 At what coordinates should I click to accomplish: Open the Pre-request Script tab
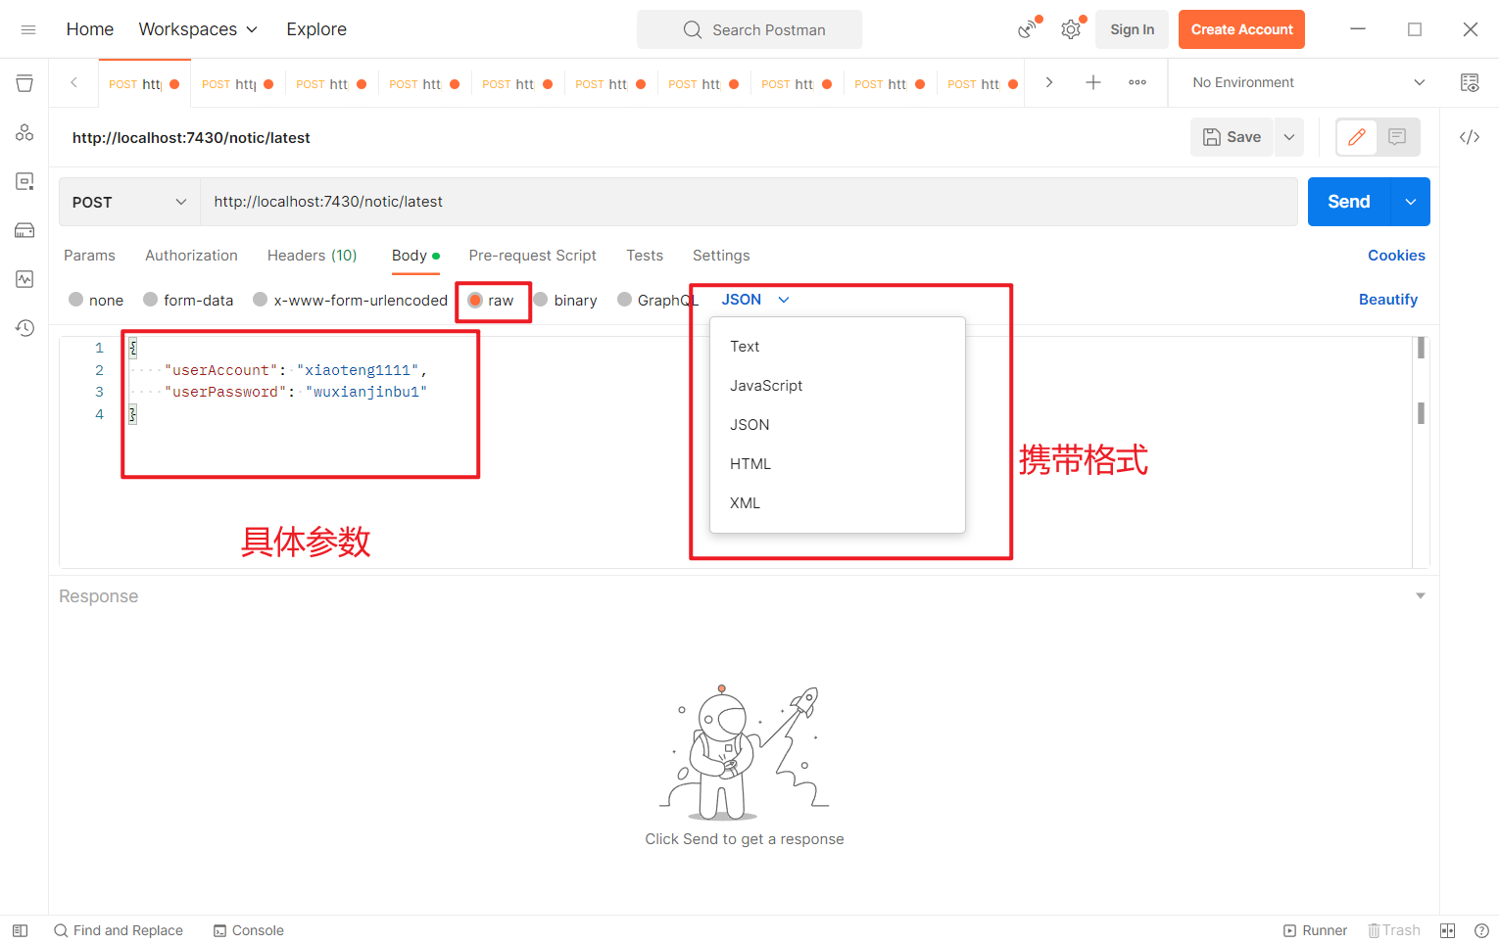coord(532,256)
